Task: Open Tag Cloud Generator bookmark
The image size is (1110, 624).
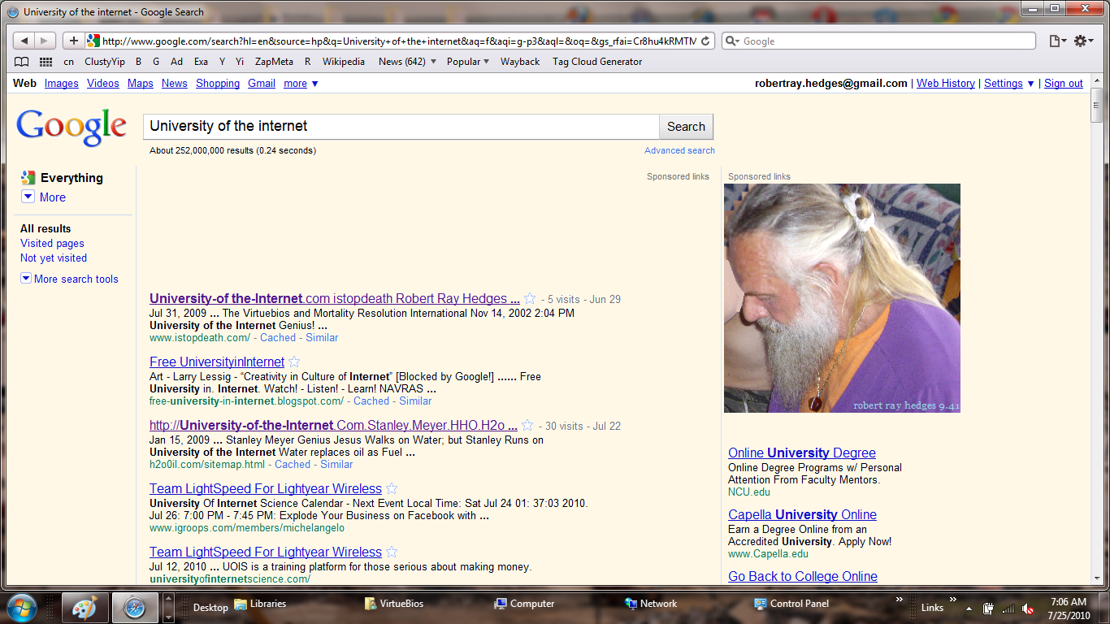Action: tap(597, 62)
